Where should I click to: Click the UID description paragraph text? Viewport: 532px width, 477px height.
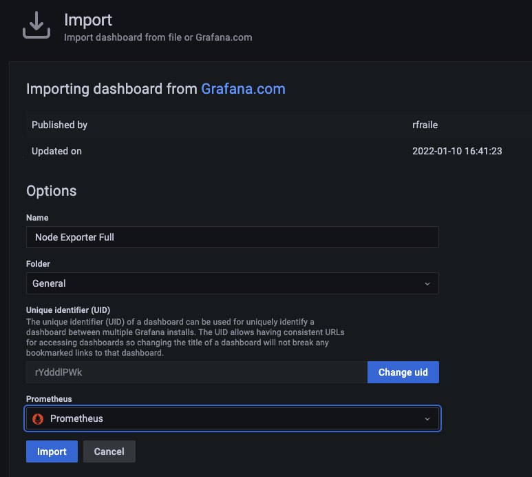[185, 337]
